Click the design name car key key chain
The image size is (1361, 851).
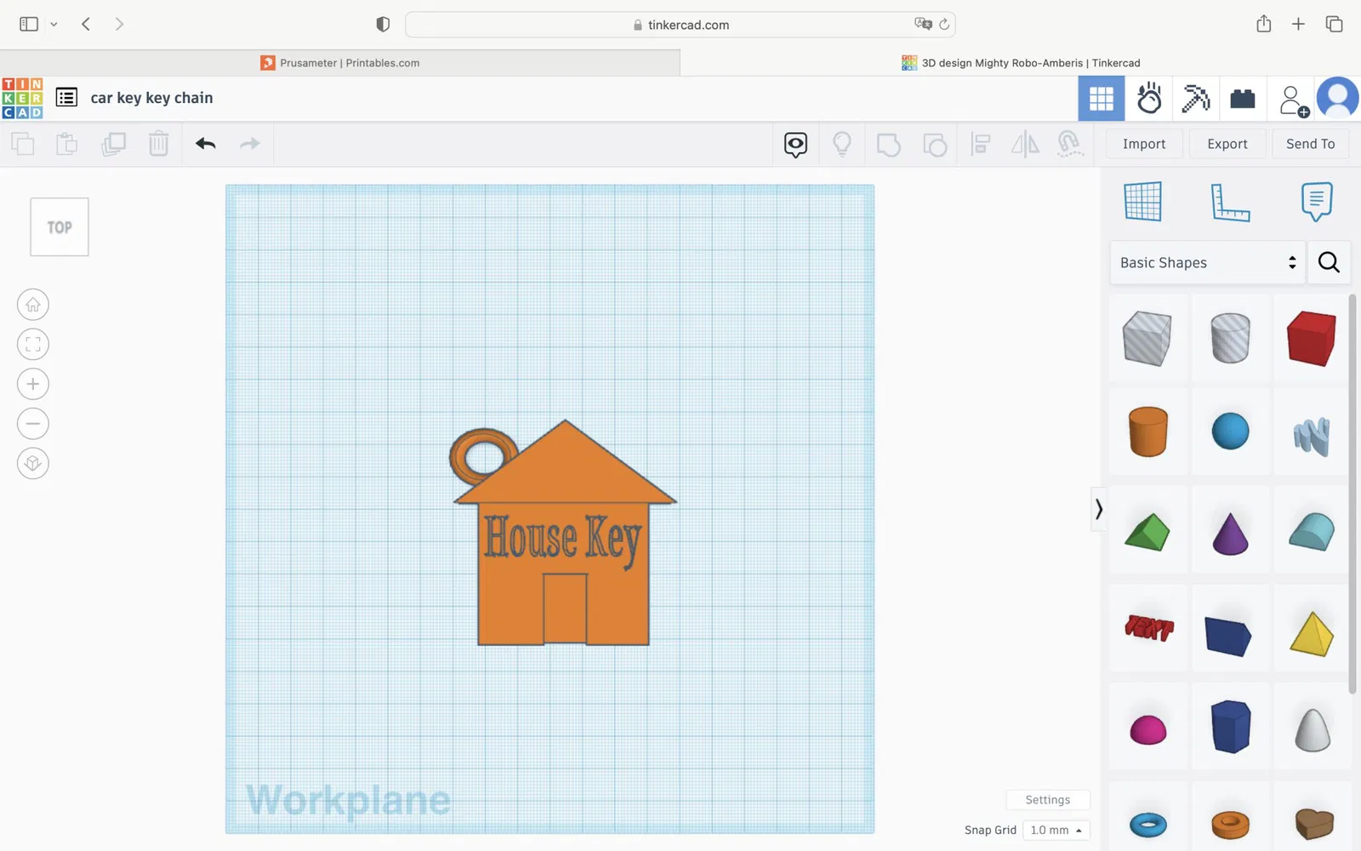(x=152, y=98)
